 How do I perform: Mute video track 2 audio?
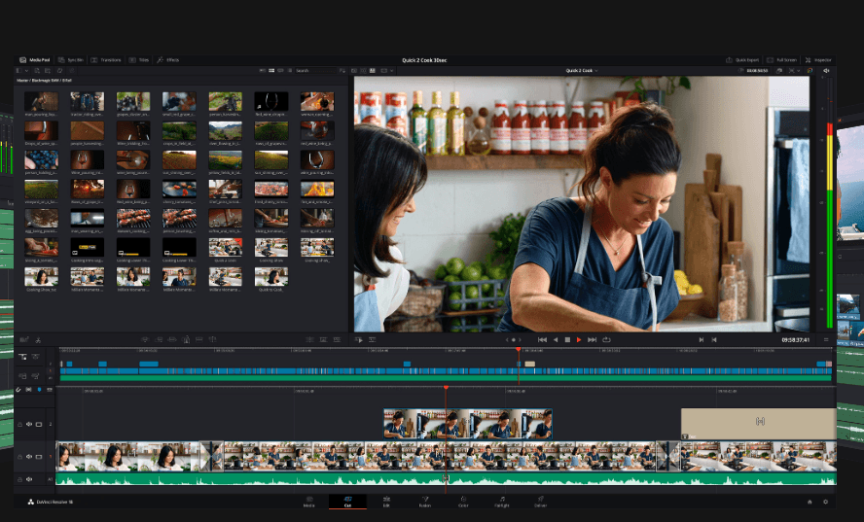(29, 424)
